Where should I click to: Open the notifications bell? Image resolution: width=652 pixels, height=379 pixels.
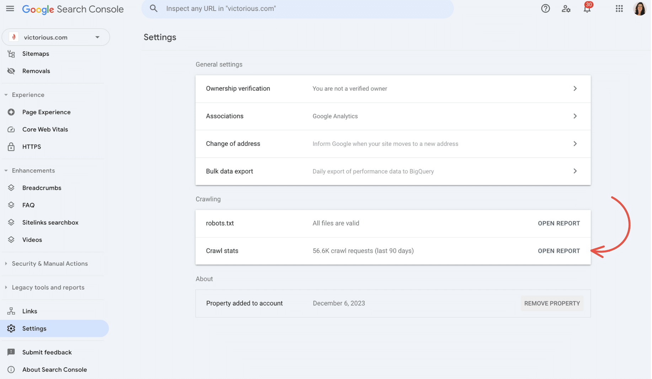(587, 8)
